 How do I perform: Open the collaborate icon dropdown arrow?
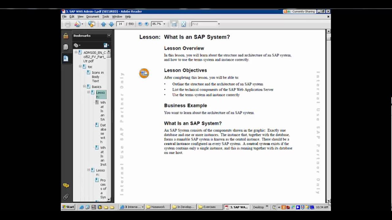tap(82, 24)
